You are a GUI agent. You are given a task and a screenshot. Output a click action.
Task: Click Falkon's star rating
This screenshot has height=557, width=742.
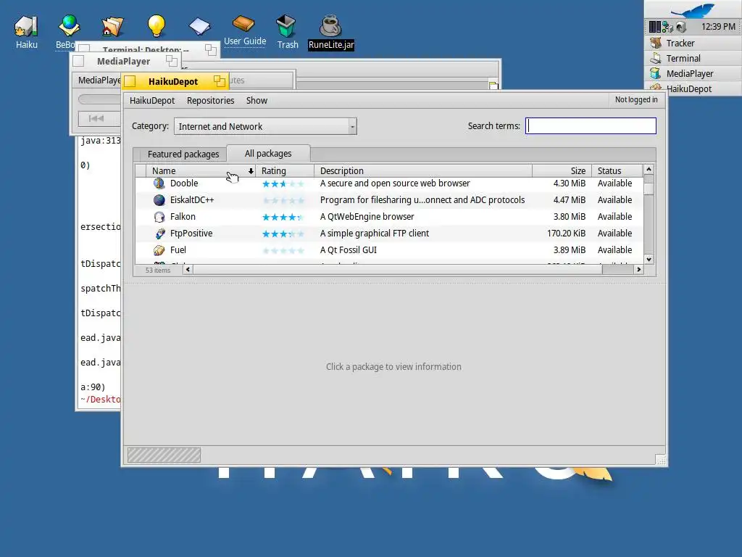[283, 218]
